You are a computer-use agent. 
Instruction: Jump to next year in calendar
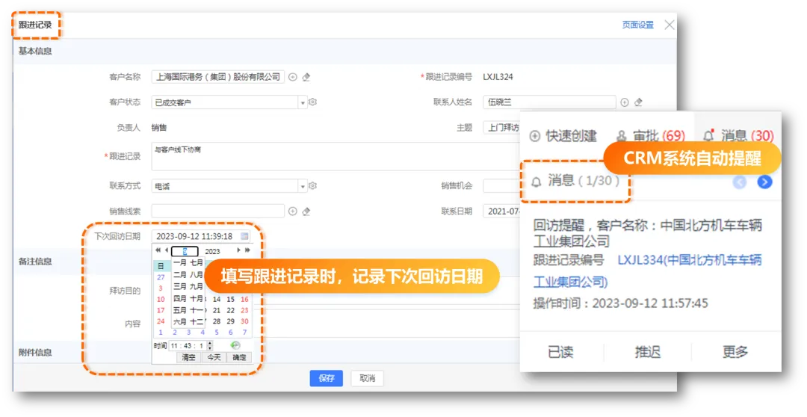tap(247, 251)
